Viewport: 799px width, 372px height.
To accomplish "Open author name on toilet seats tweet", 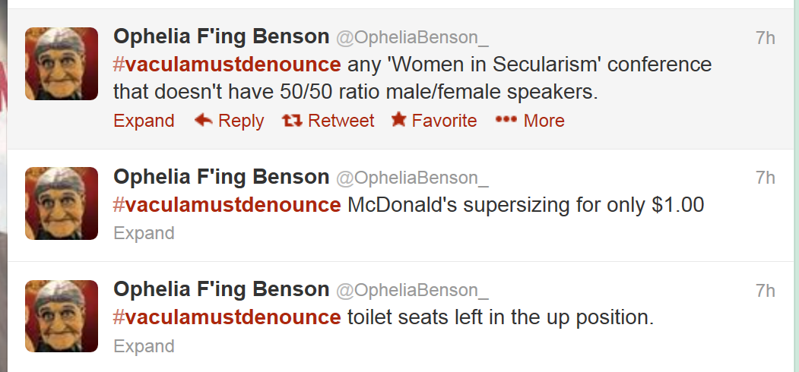I will pyautogui.click(x=221, y=289).
